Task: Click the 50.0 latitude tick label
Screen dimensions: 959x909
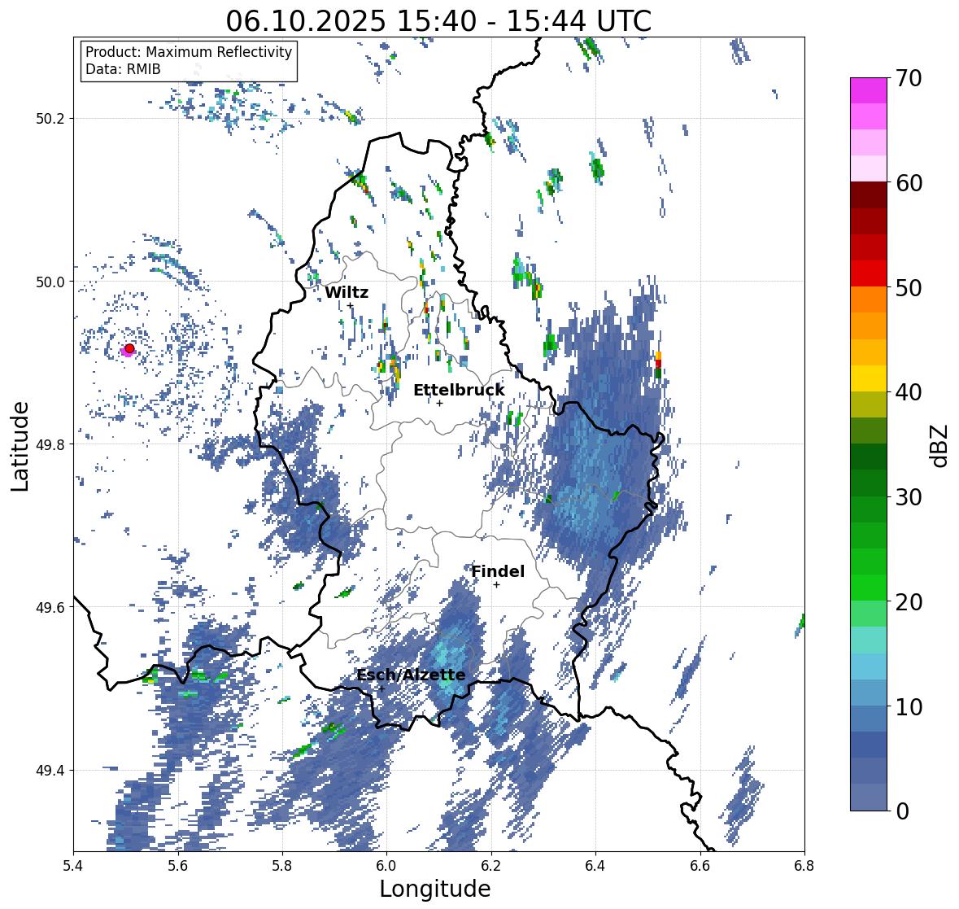Action: point(50,282)
